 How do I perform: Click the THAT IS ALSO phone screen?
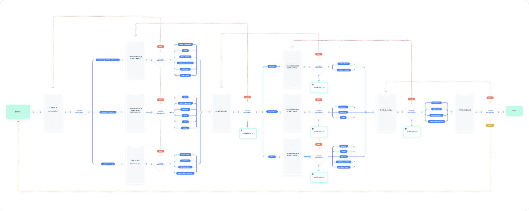pyautogui.click(x=386, y=112)
